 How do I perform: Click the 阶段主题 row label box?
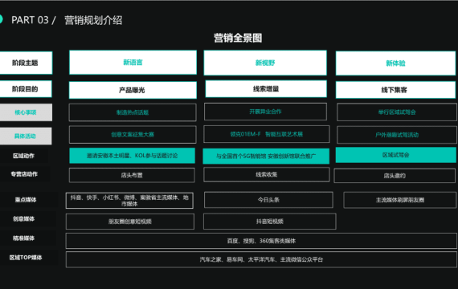coord(26,63)
